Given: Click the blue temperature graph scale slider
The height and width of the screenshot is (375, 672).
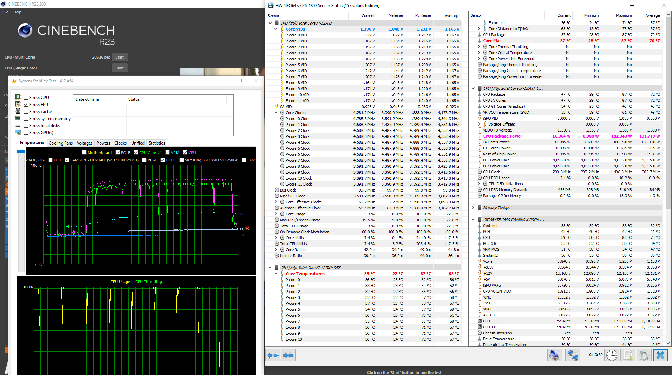Looking at the screenshot, I should click(x=21, y=152).
